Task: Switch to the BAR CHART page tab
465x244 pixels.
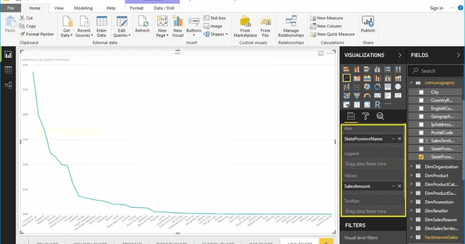Action: point(260,242)
